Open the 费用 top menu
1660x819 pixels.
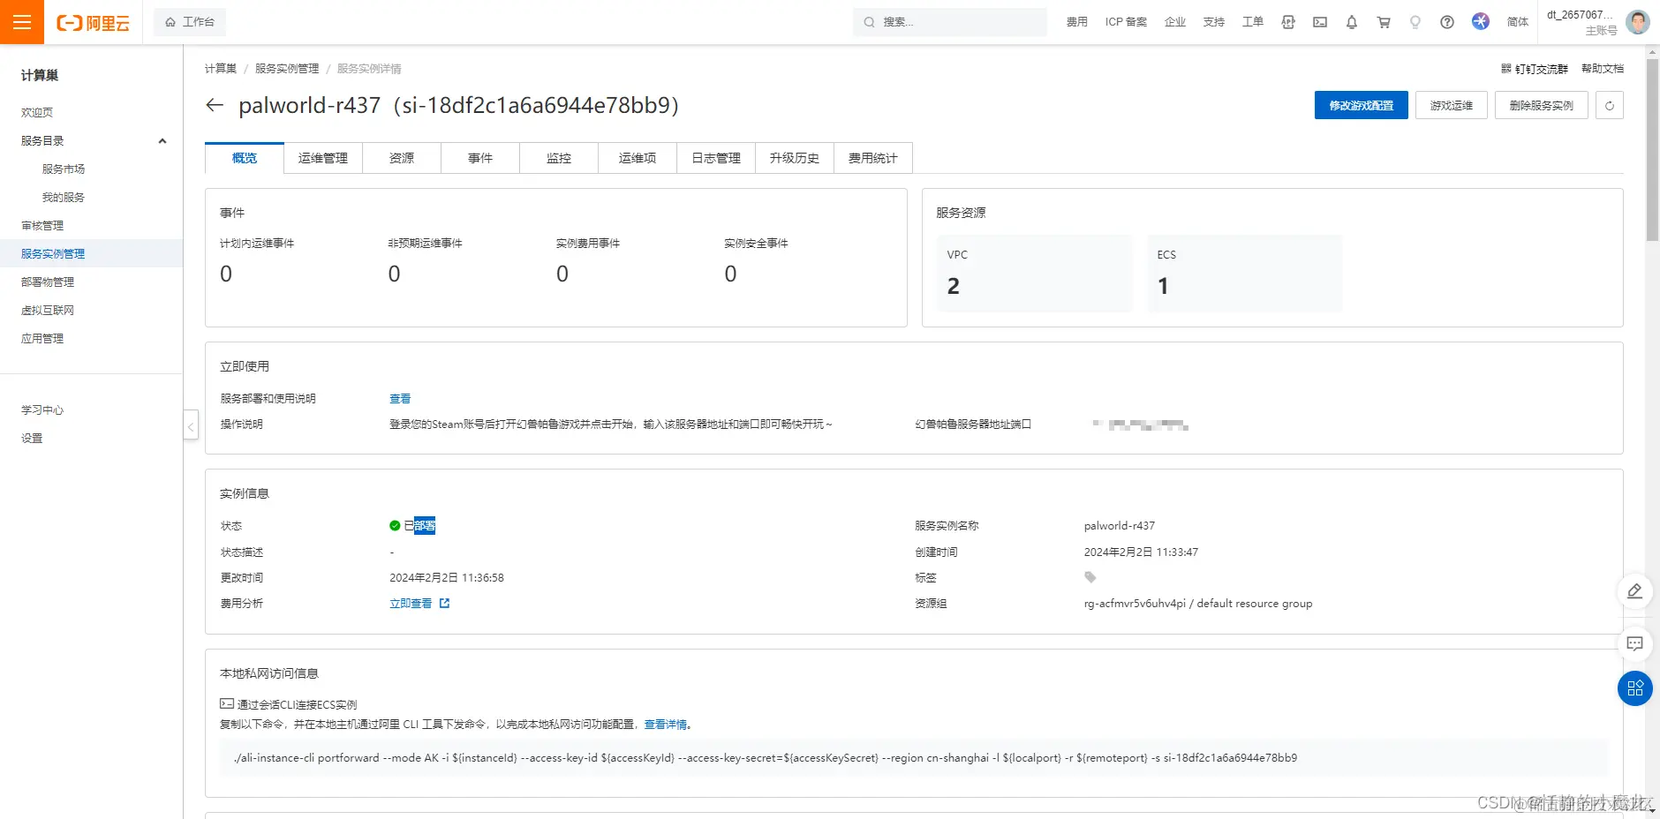[x=1076, y=22]
